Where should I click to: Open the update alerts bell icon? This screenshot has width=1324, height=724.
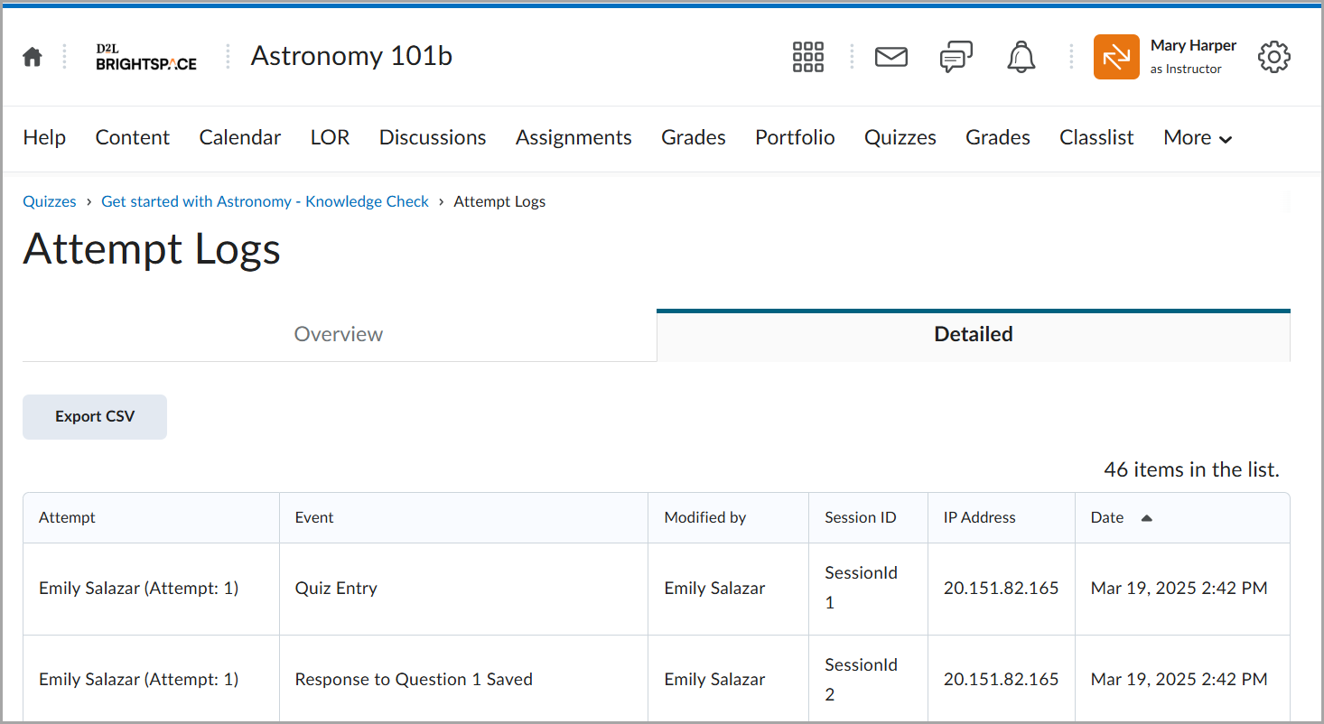point(1021,57)
